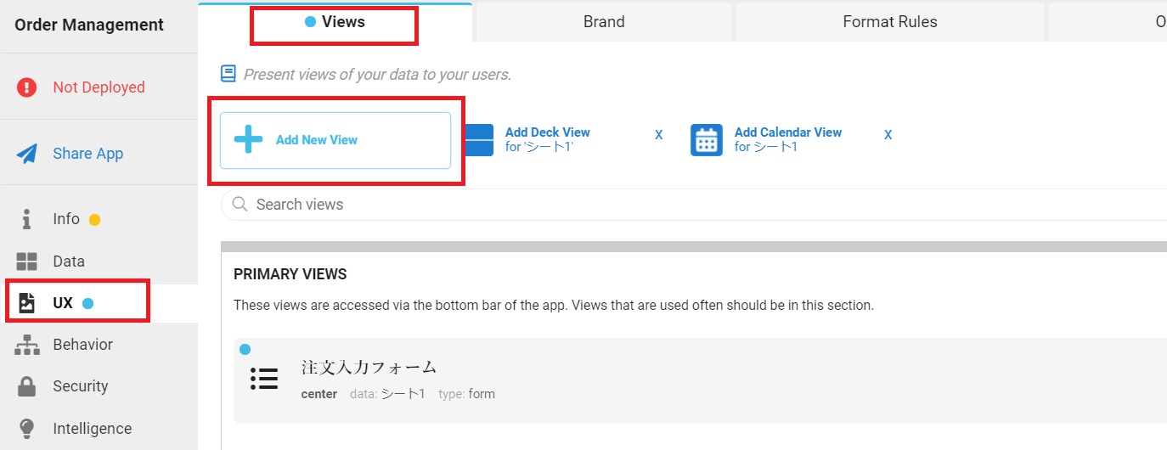Click the Share App paper plane icon
Viewport: 1167px width, 450px height.
click(27, 154)
